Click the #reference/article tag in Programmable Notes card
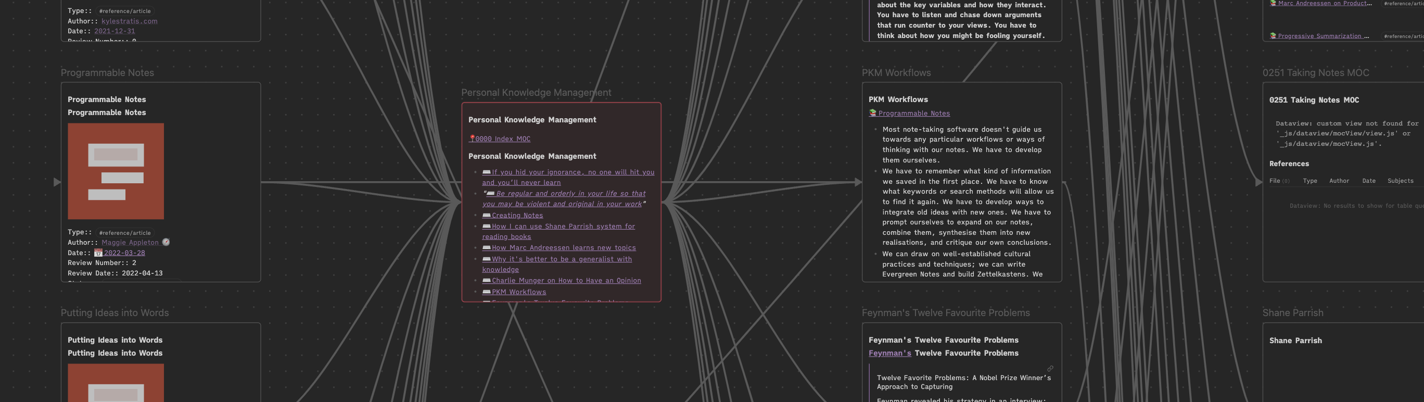1424x402 pixels. pos(125,233)
